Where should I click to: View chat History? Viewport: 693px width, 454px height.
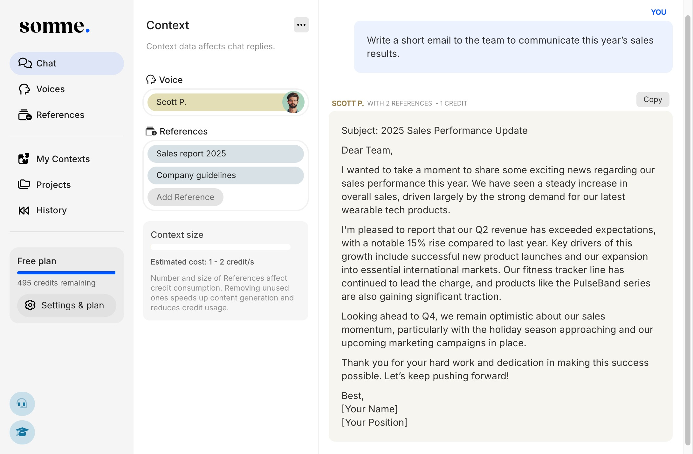click(51, 210)
